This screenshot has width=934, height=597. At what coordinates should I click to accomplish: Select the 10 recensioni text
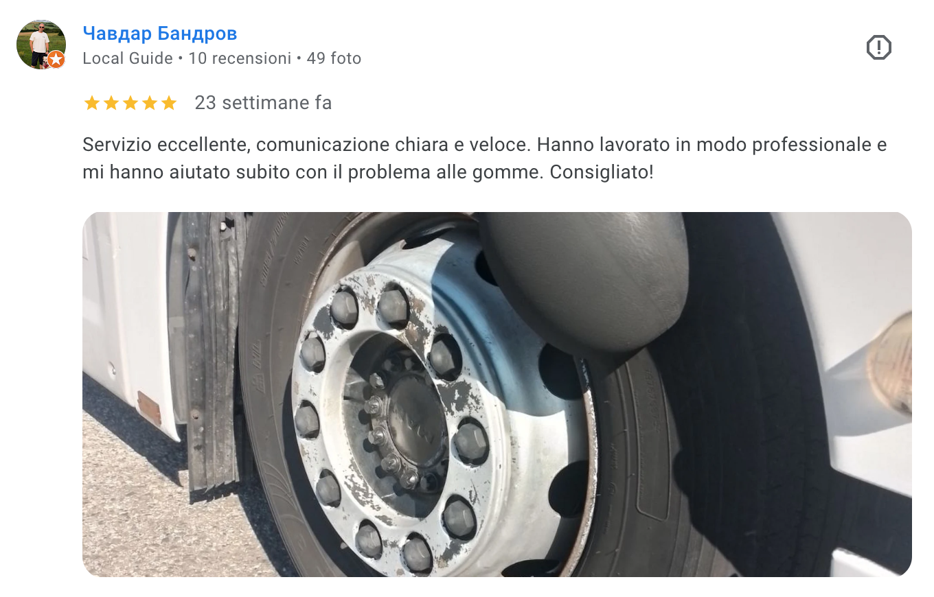point(240,58)
